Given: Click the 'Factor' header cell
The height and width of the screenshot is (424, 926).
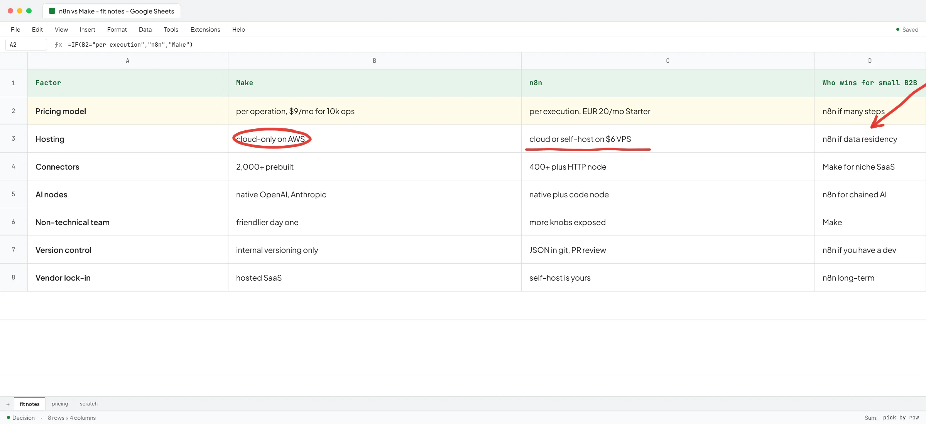Looking at the screenshot, I should tap(128, 83).
